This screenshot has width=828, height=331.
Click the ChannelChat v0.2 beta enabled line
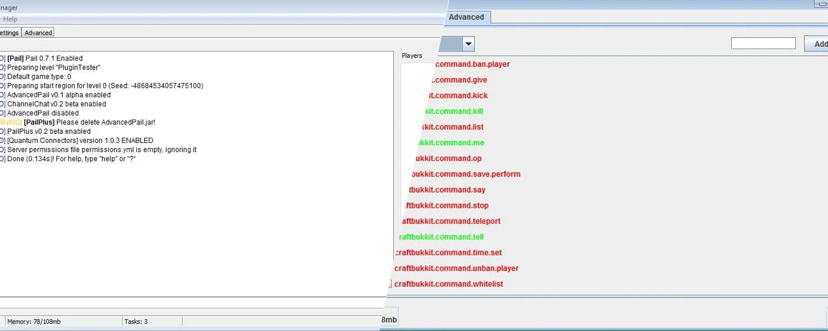point(53,104)
